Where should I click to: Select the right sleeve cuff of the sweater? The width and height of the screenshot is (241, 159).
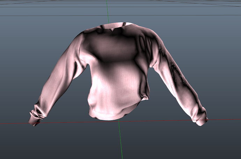pos(200,118)
